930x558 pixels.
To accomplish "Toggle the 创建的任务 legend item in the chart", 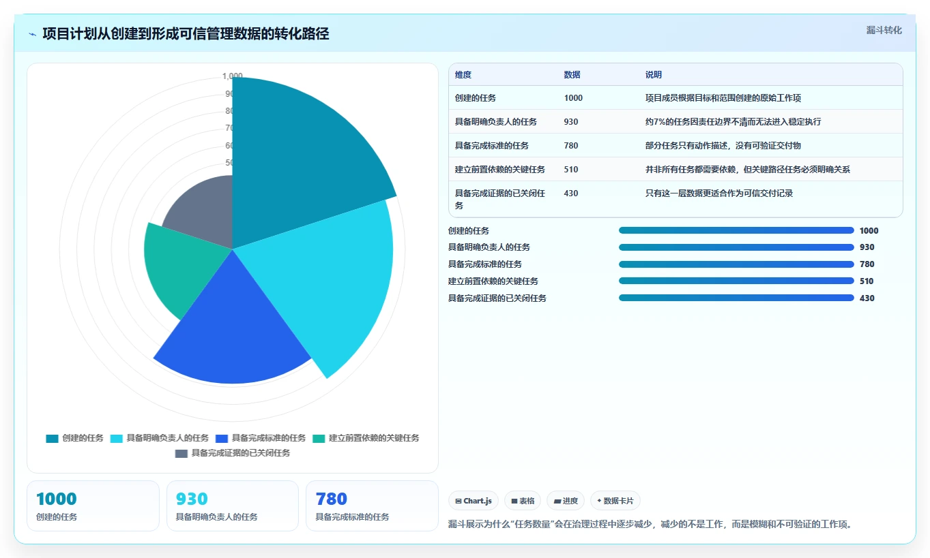I will 74,438.
